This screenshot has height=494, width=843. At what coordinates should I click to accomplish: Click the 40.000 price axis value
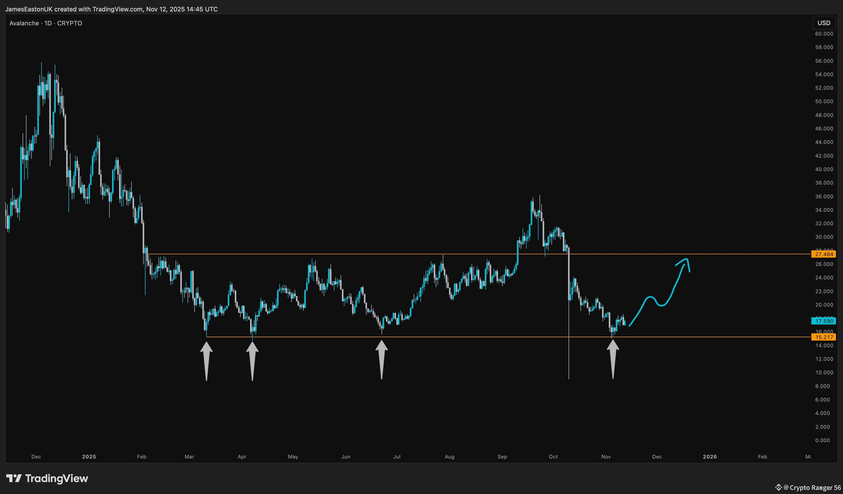[824, 169]
